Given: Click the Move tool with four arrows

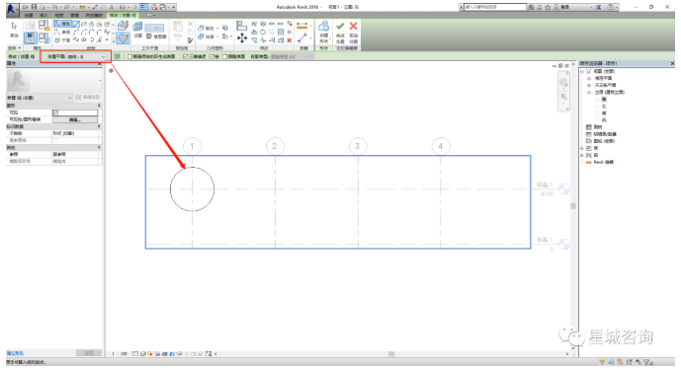Looking at the screenshot, I should pyautogui.click(x=242, y=38).
